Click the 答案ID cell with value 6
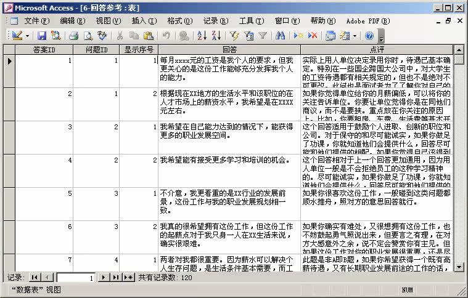Image resolution: width=468 pixels, height=298 pixels. 44,237
